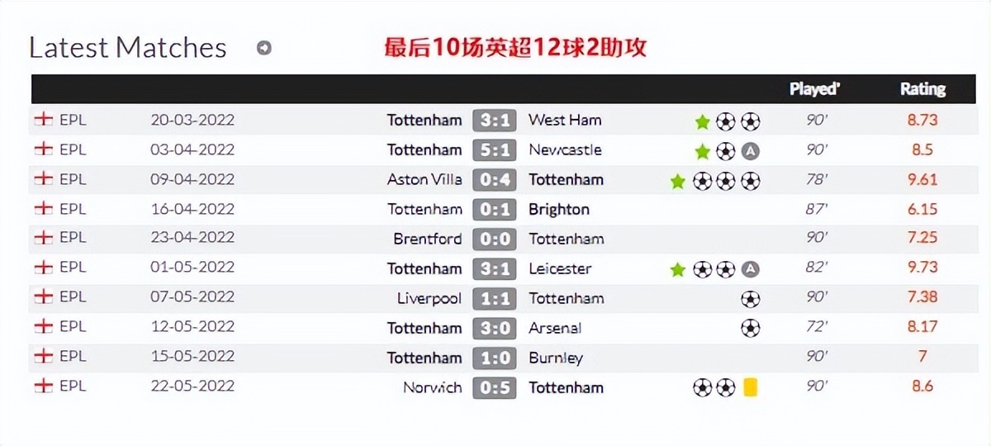The height and width of the screenshot is (446, 991).
Task: Open the Burnley team link
Action: 556,358
